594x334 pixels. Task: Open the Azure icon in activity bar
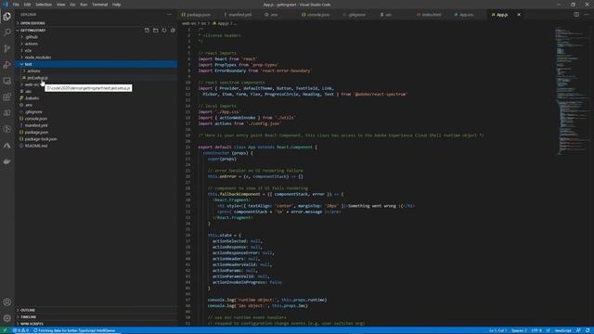coord(6,146)
